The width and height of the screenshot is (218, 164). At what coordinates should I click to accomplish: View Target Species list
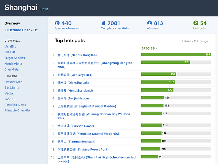coord(14,58)
